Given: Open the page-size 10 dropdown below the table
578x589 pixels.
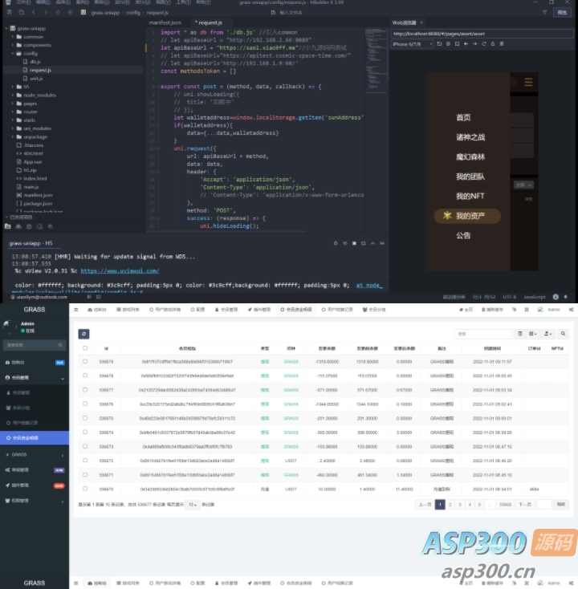Looking at the screenshot, I should click(193, 505).
